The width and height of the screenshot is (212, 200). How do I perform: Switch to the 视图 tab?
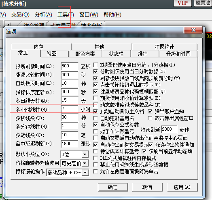pyautogui.click(x=55, y=54)
